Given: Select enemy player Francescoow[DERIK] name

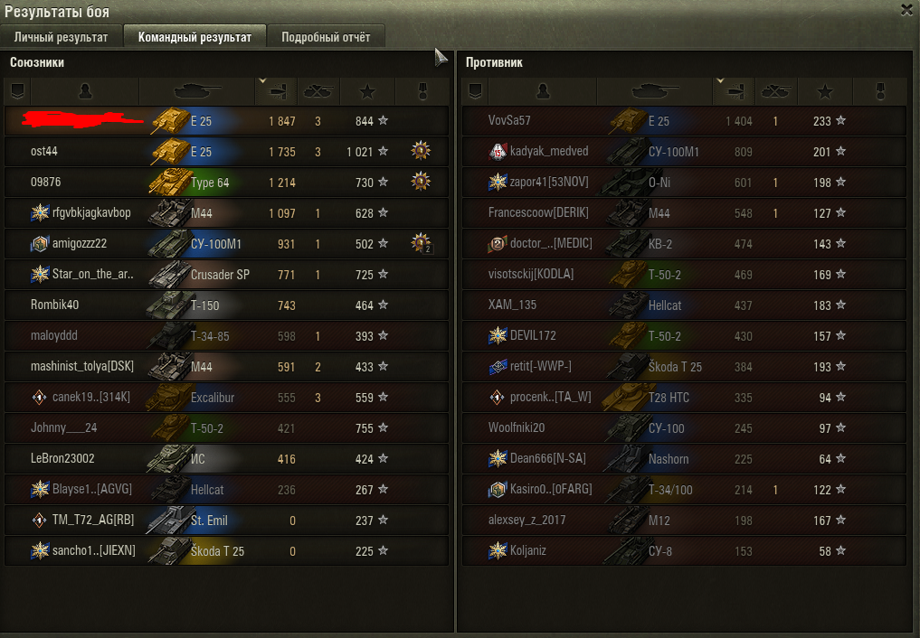Looking at the screenshot, I should (x=538, y=212).
